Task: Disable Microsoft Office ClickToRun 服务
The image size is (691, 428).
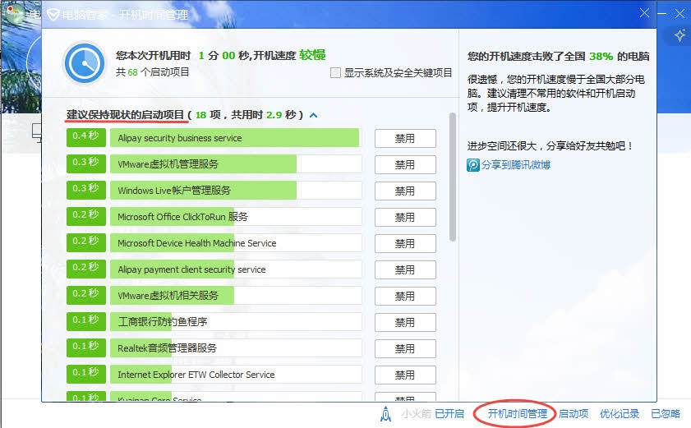Action: coord(405,218)
